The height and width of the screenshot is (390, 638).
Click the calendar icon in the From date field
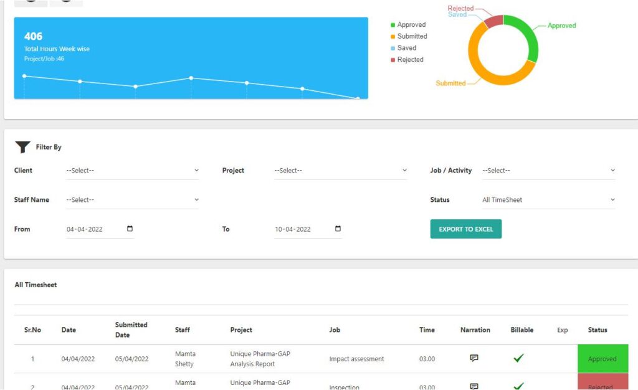pyautogui.click(x=129, y=229)
